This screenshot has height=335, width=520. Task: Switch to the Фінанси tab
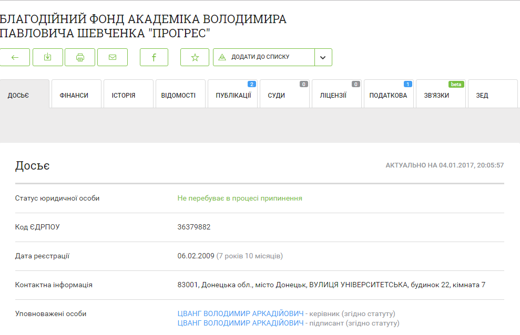74,95
